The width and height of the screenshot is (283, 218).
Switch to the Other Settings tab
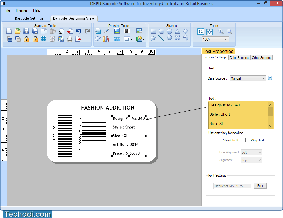(262, 58)
